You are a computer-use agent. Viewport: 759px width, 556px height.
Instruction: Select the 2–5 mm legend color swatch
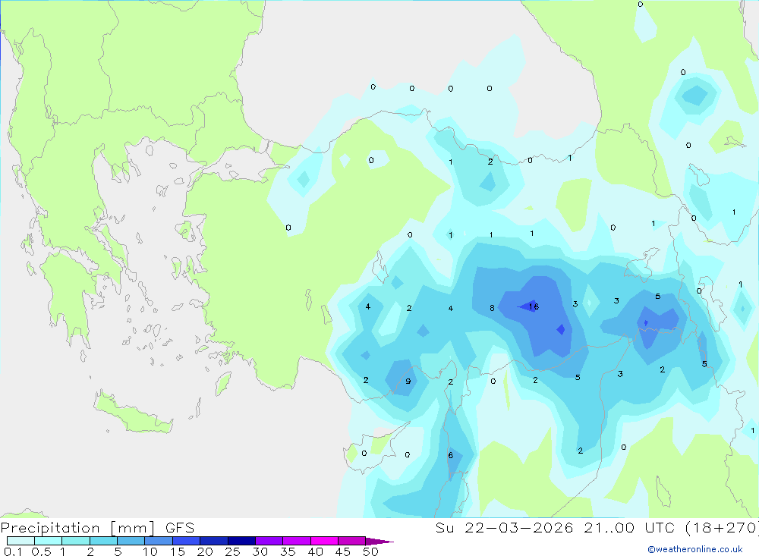[103, 541]
